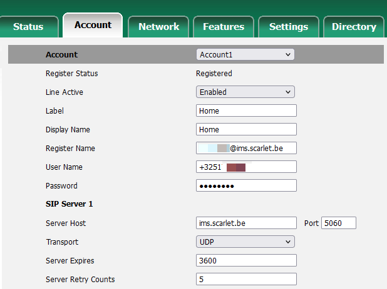The height and width of the screenshot is (289, 387).
Task: Select the Server Expires input field
Action: tap(246, 261)
